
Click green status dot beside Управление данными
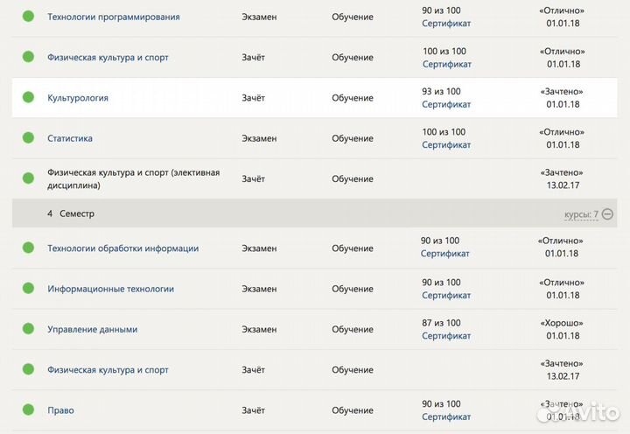[28, 329]
